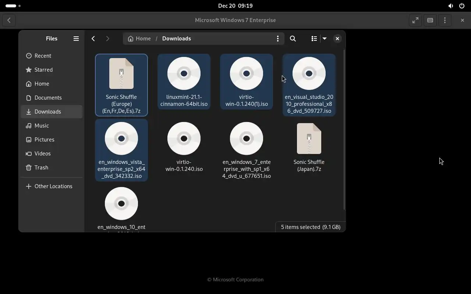Select Downloads in the sidebar
The image size is (471, 294).
click(x=52, y=112)
